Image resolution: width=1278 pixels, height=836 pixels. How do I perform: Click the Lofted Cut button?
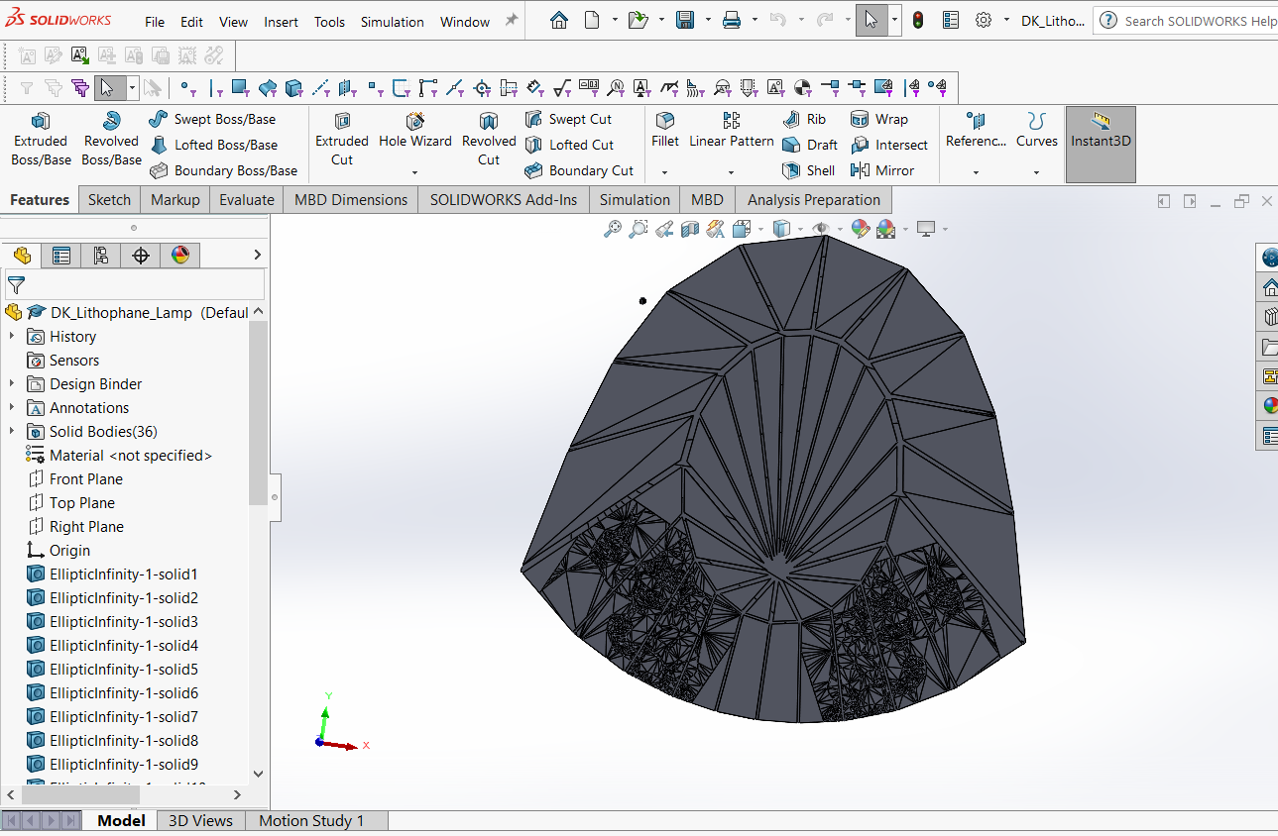coord(569,145)
